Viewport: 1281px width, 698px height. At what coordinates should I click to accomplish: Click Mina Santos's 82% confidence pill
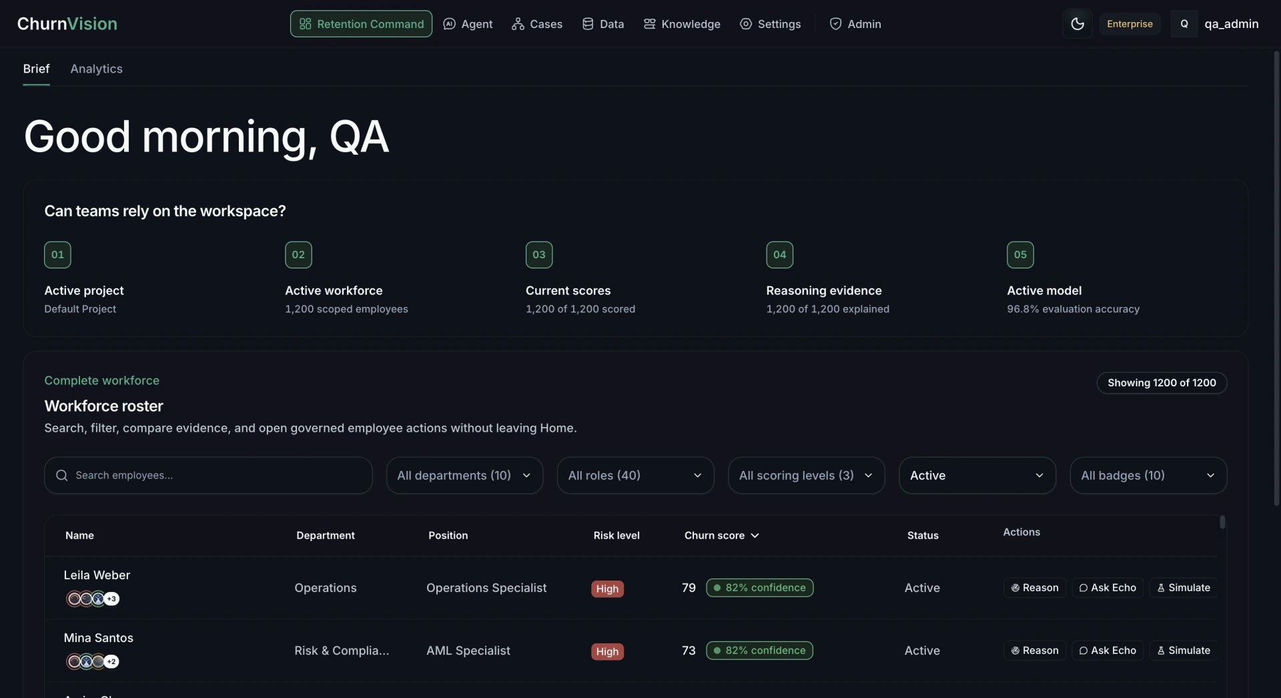(759, 651)
